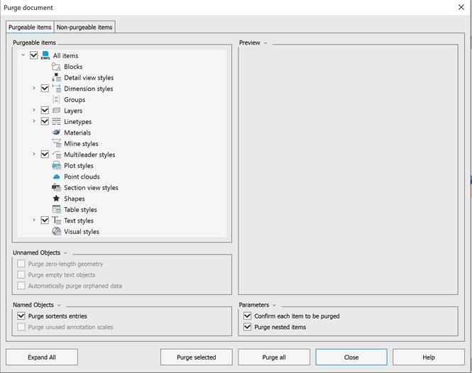Click the Materials teapot icon
The height and width of the screenshot is (373, 472).
[56, 133]
